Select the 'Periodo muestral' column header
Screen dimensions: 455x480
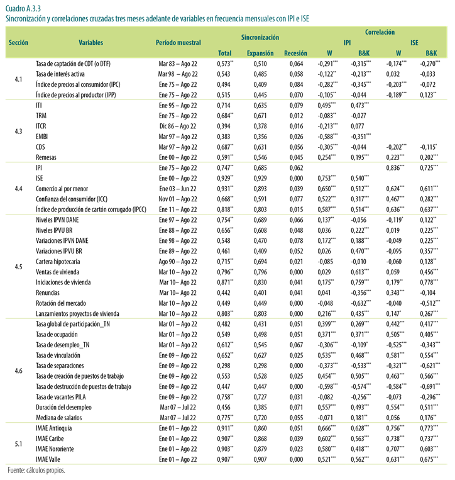[x=178, y=42]
